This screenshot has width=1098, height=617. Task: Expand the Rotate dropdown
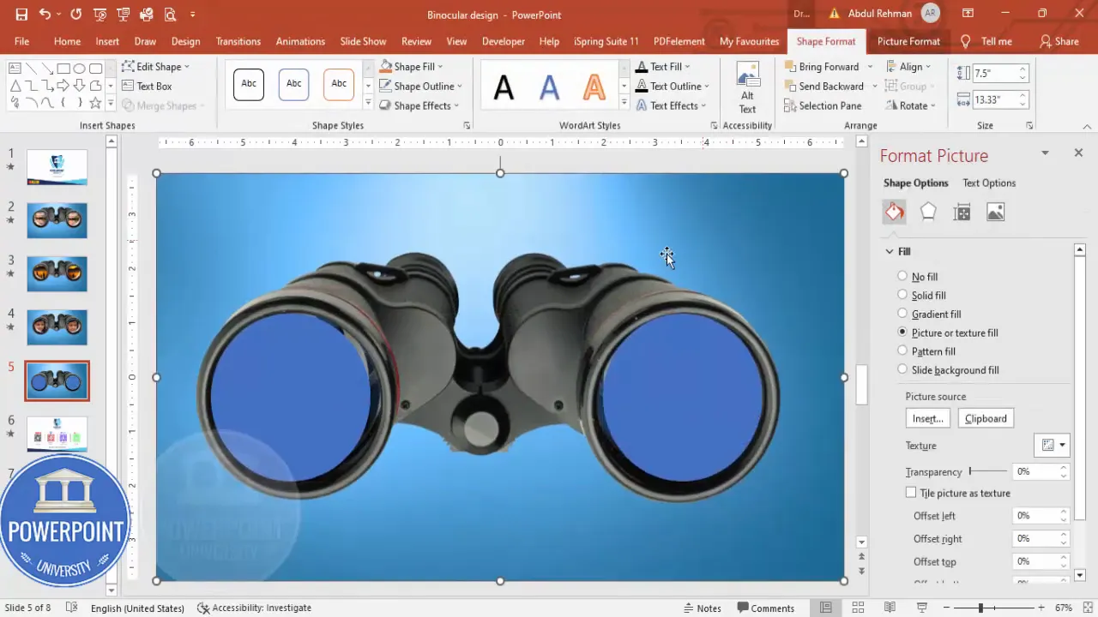[910, 105]
